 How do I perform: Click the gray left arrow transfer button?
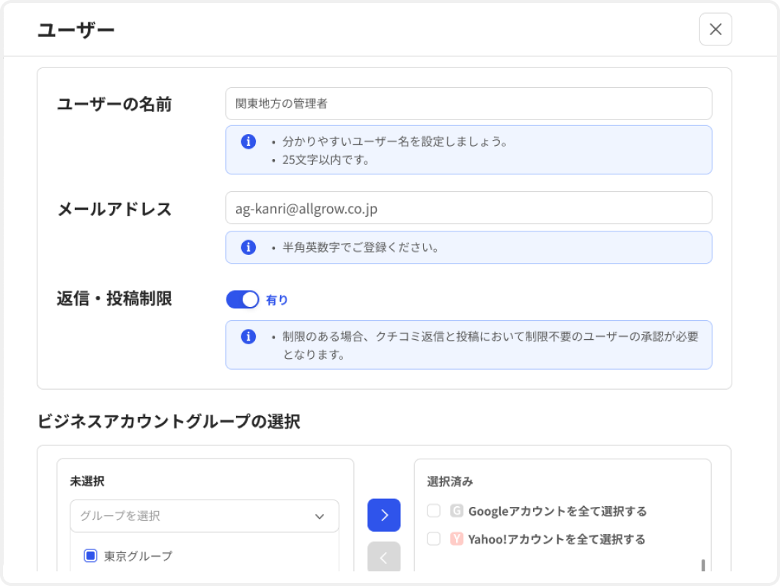pos(384,557)
